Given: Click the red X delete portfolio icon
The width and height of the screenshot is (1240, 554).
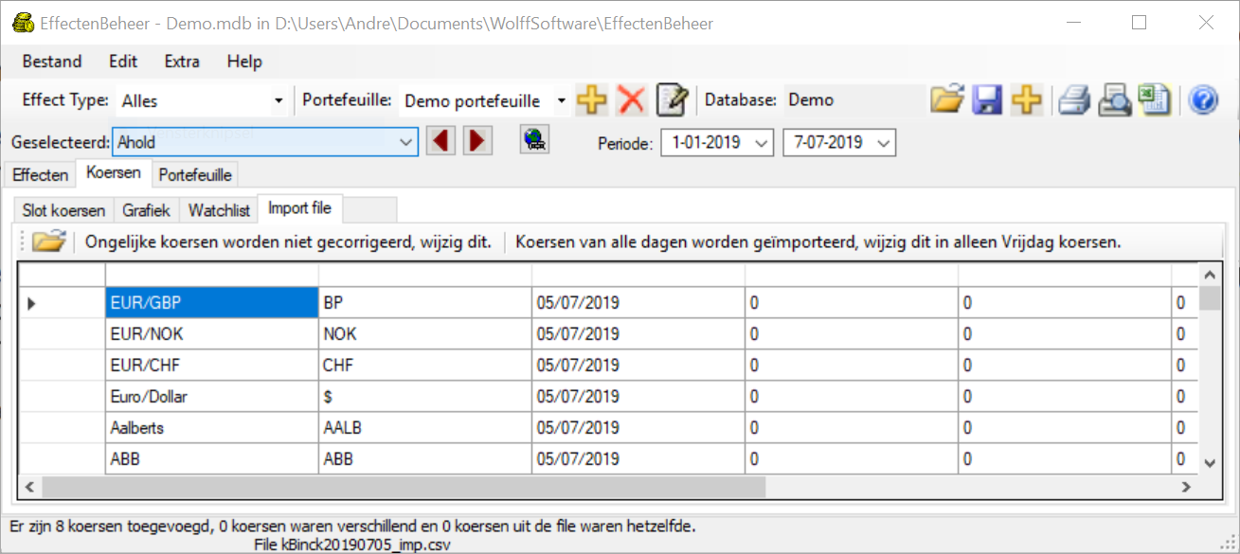Looking at the screenshot, I should [631, 100].
